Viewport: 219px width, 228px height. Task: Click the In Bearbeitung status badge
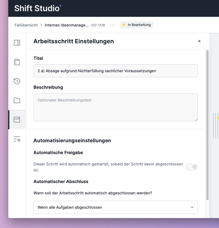(x=136, y=25)
